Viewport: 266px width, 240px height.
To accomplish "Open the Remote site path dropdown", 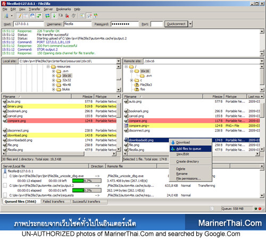I will pyautogui.click(x=262, y=61).
